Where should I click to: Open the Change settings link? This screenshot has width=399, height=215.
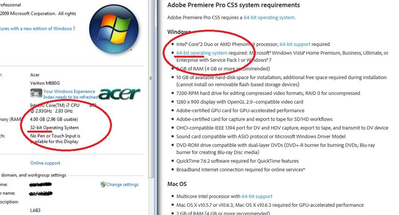click(x=122, y=185)
